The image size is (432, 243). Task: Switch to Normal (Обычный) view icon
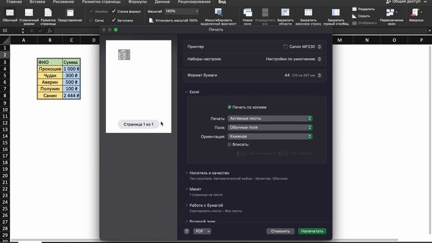tap(9, 13)
